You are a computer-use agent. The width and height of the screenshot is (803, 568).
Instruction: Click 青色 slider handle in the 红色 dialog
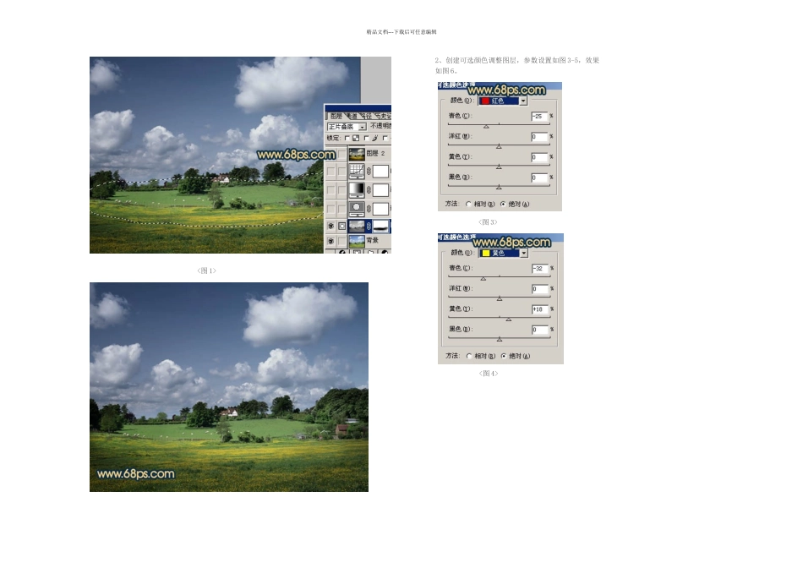[x=487, y=126]
